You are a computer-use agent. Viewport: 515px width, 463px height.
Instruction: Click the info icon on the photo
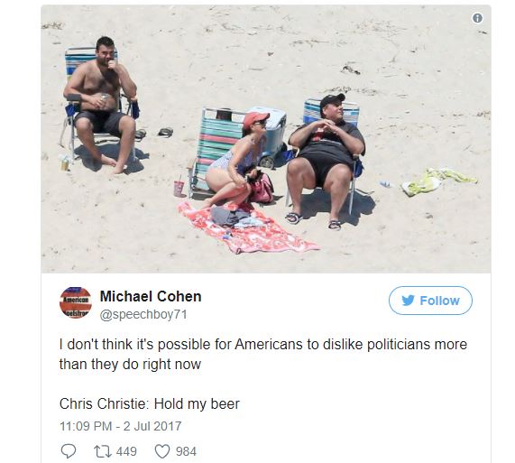coord(477,18)
